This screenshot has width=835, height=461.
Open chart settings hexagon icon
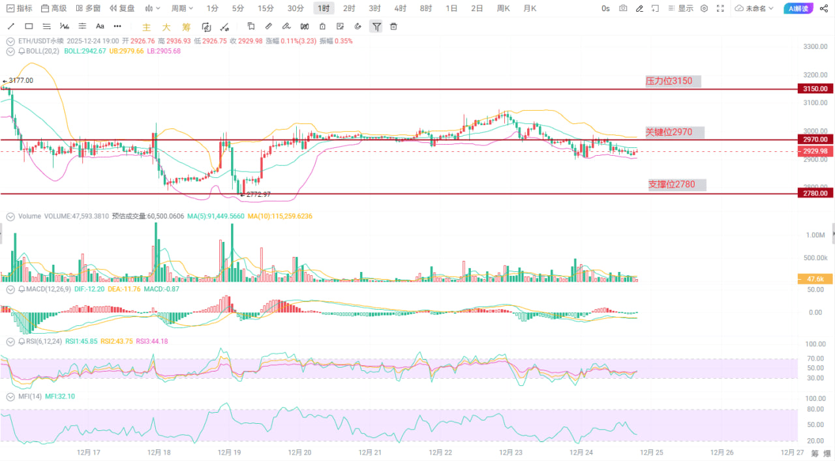click(704, 8)
